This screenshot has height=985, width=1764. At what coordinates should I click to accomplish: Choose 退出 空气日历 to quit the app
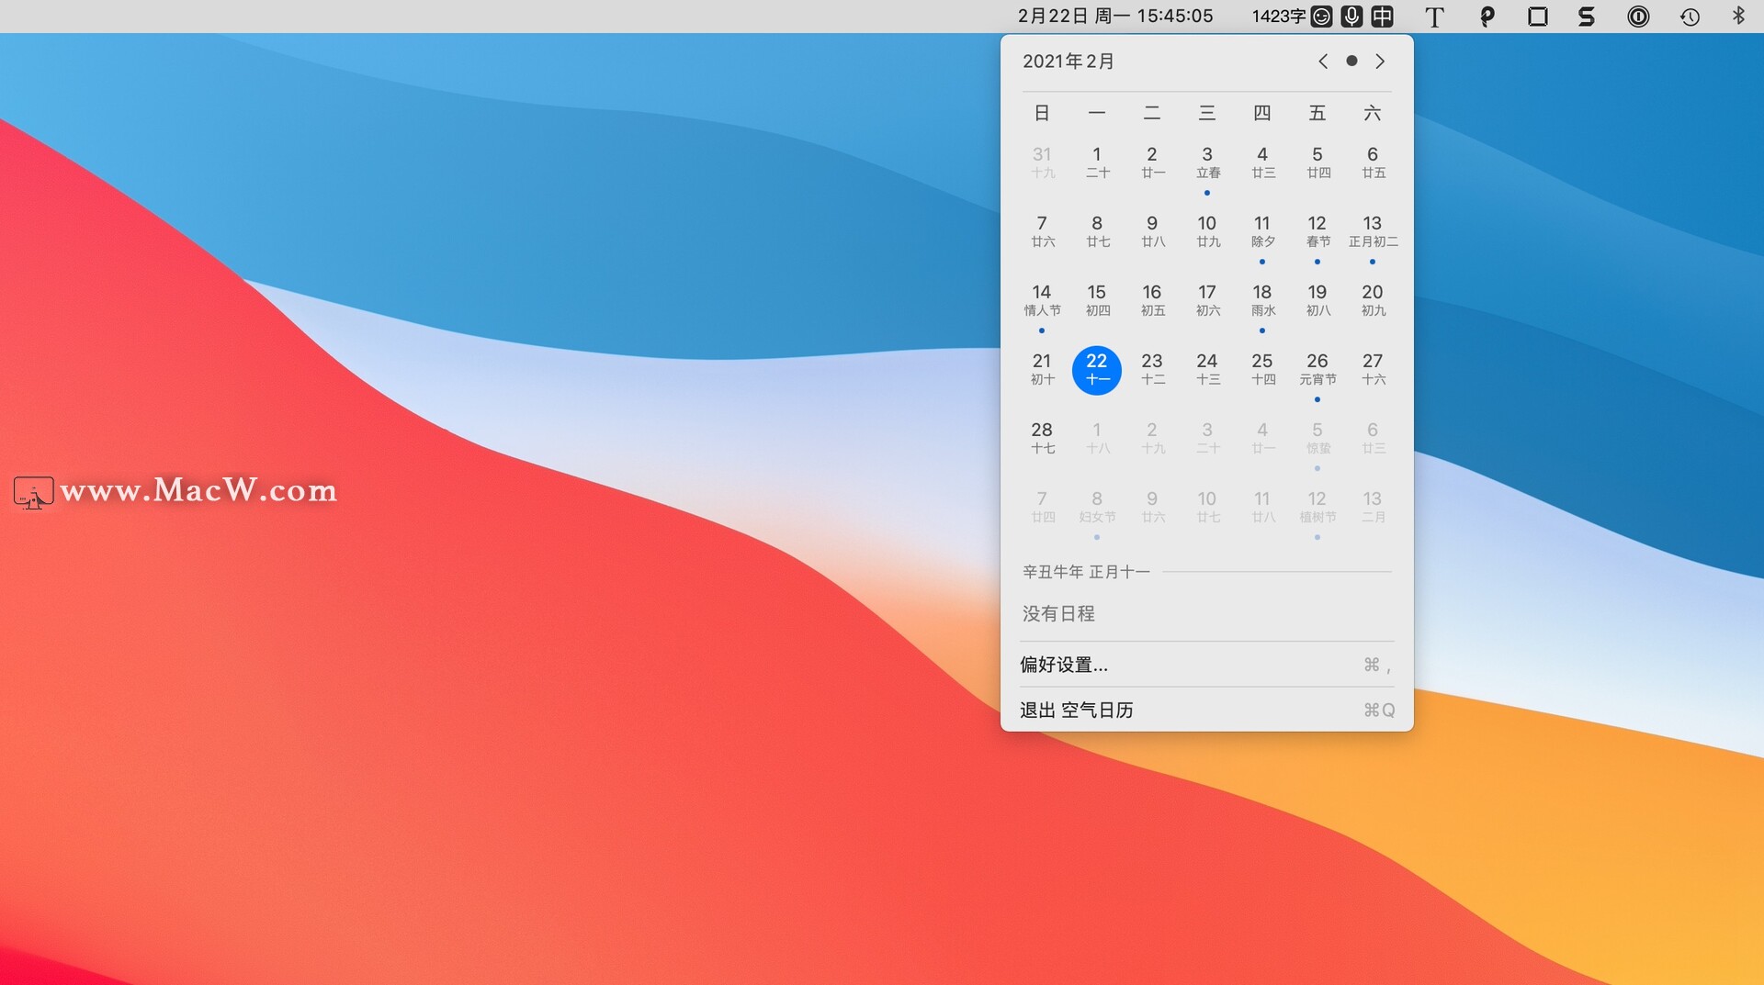tap(1206, 711)
